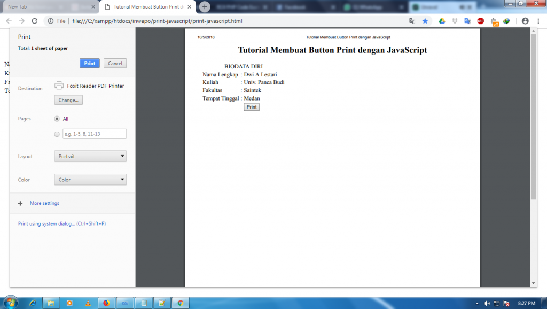This screenshot has height=309, width=547.
Task: Click the Greasemonkey extension marked off
Action: (x=494, y=21)
